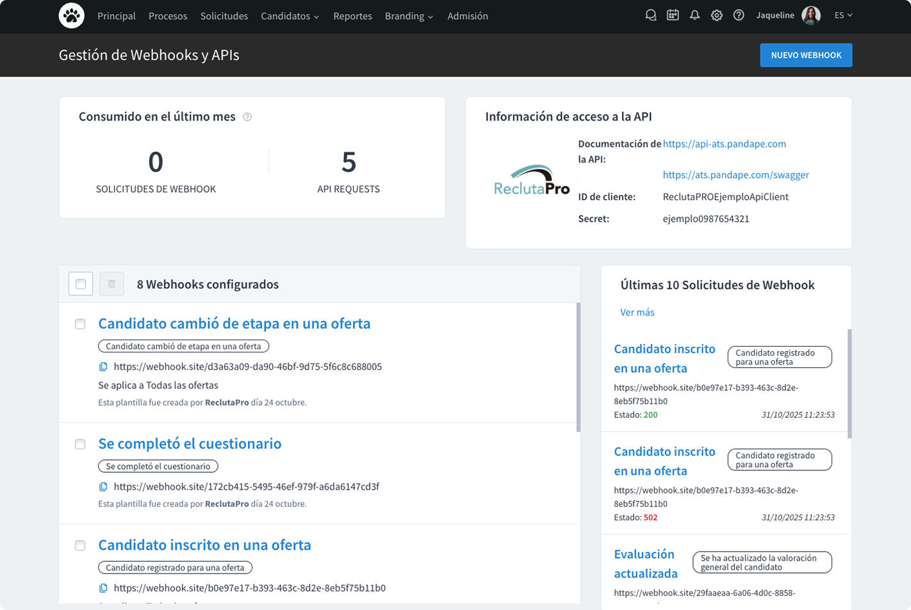Screen dimensions: 911x610
Task: Switch to the Reportes section
Action: coord(352,16)
